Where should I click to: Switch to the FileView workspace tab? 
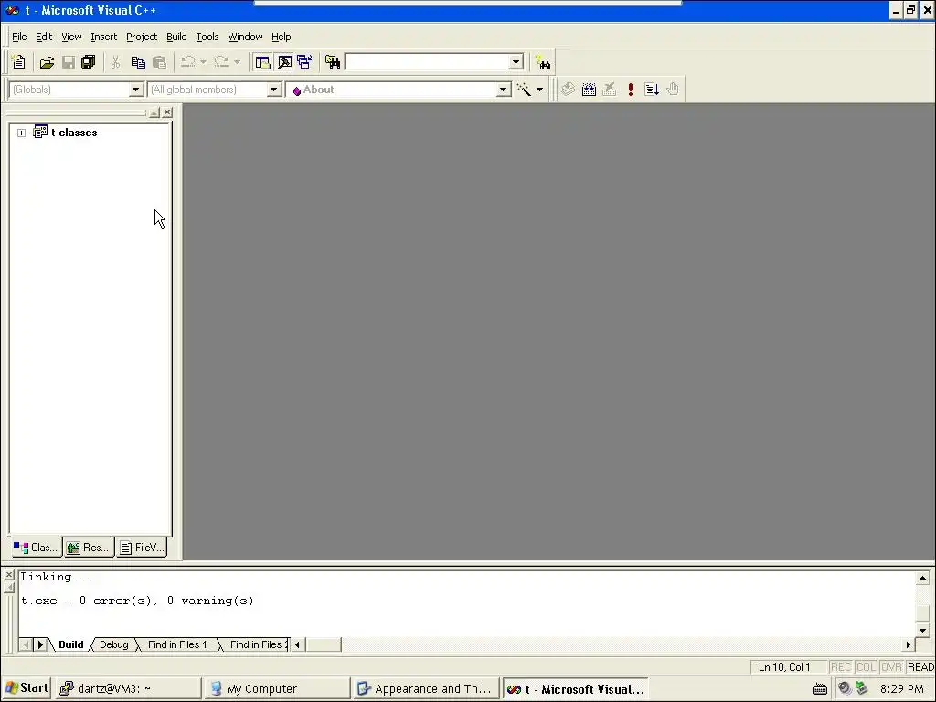click(142, 548)
